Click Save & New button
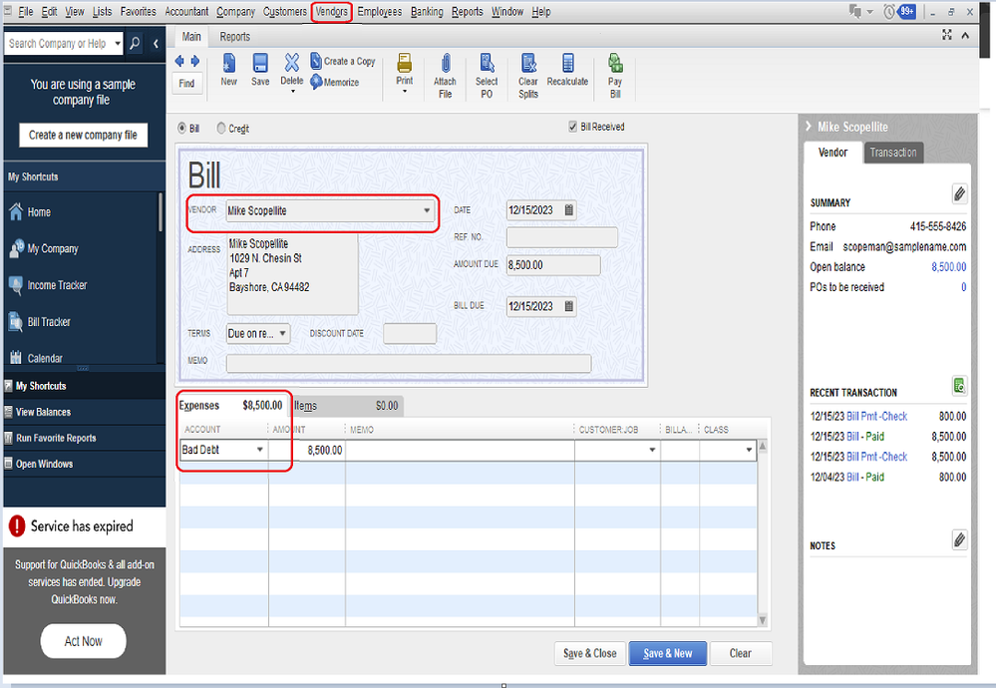Viewport: 996px width, 688px height. (x=668, y=653)
